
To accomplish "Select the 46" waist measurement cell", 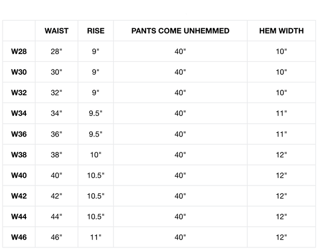I will pos(57,237).
